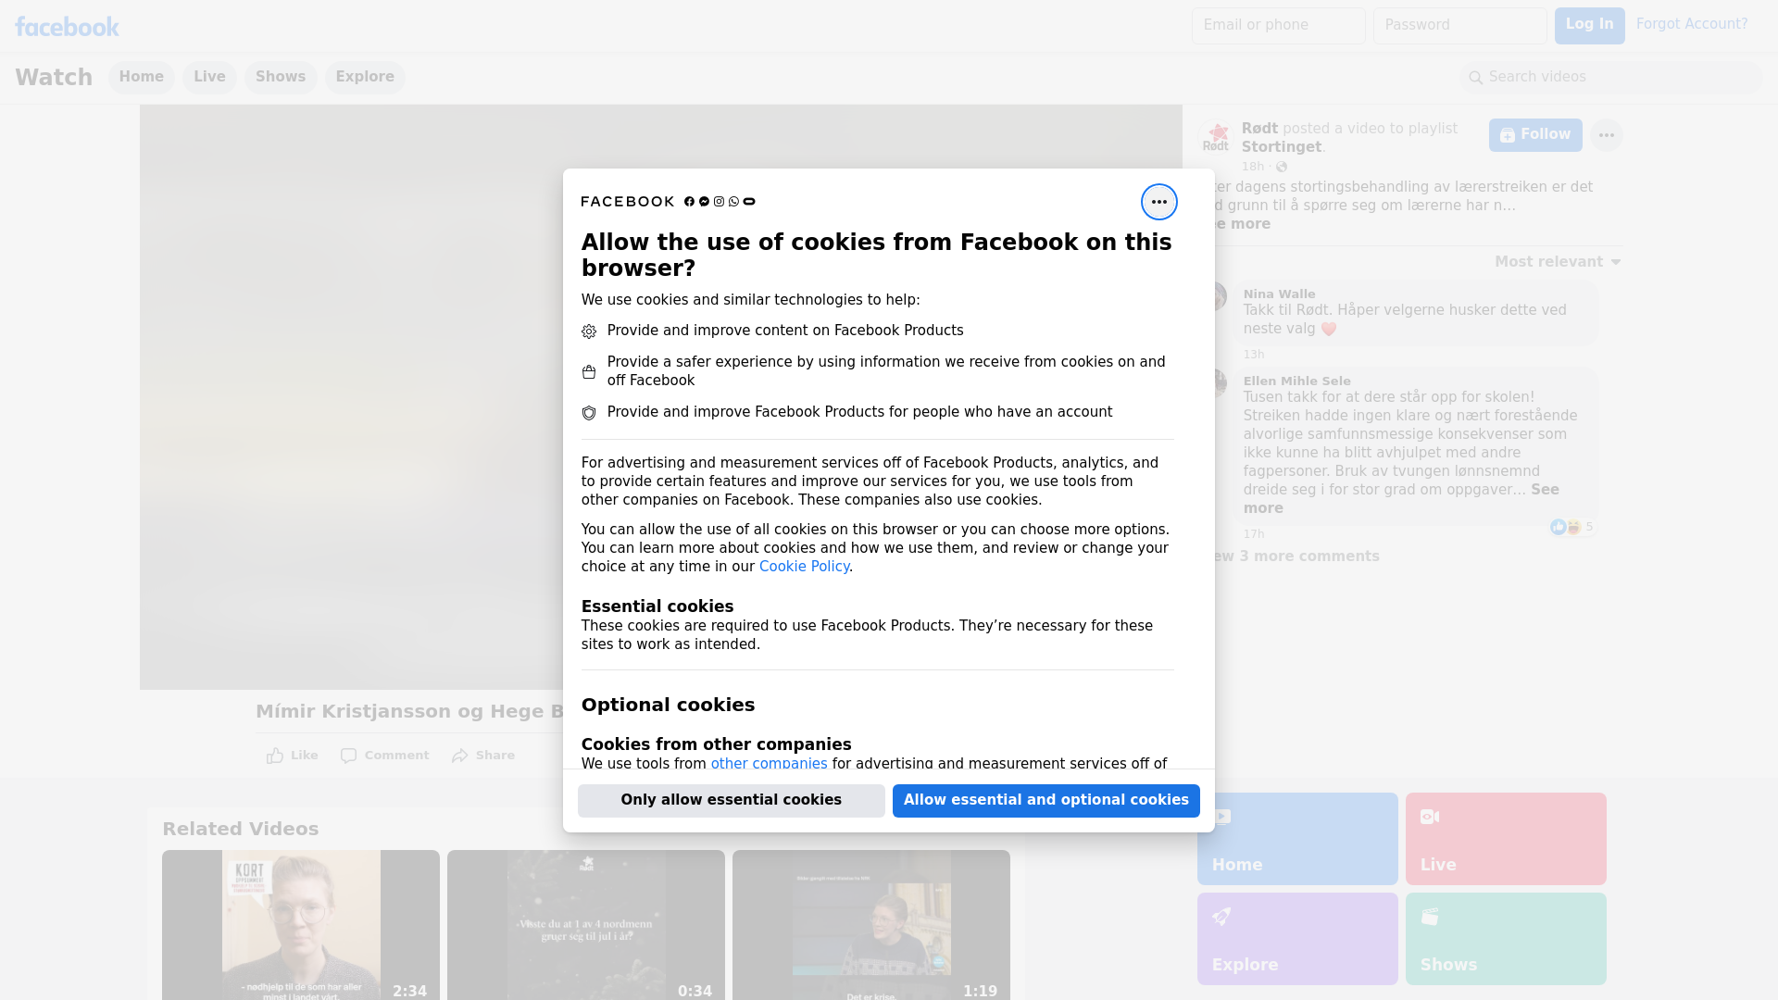Click the Watch heading

(54, 78)
